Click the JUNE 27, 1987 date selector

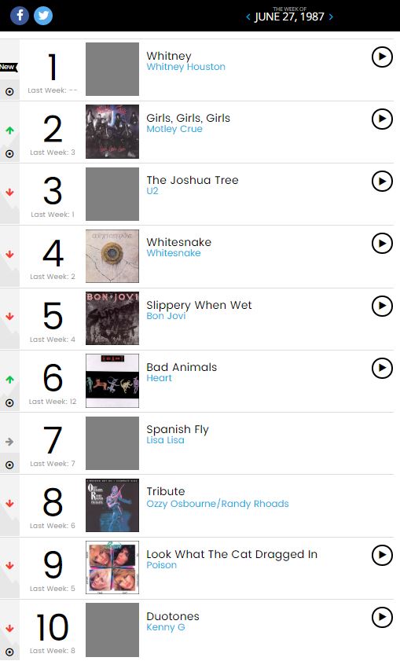(x=289, y=17)
